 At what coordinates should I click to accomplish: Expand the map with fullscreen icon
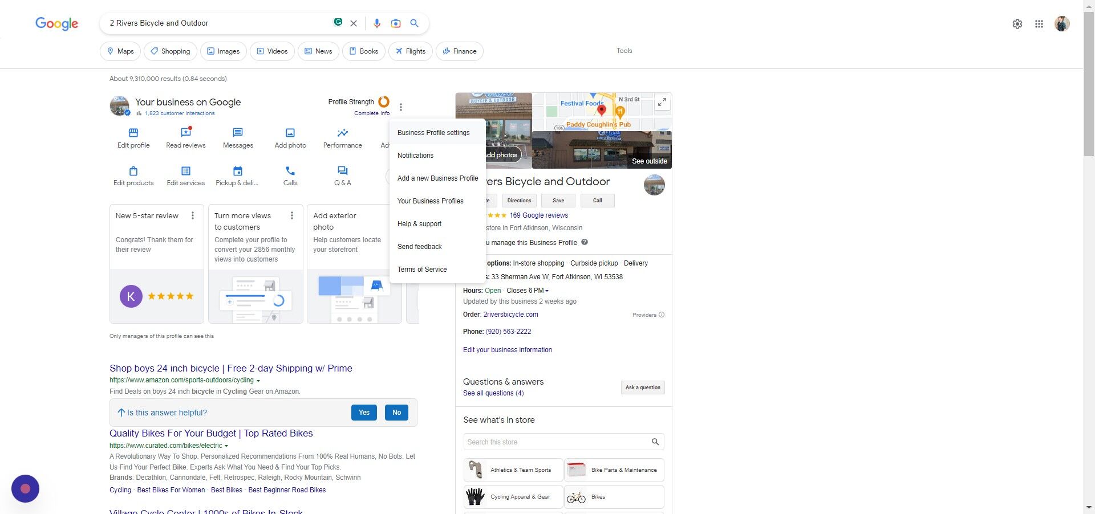click(x=662, y=102)
